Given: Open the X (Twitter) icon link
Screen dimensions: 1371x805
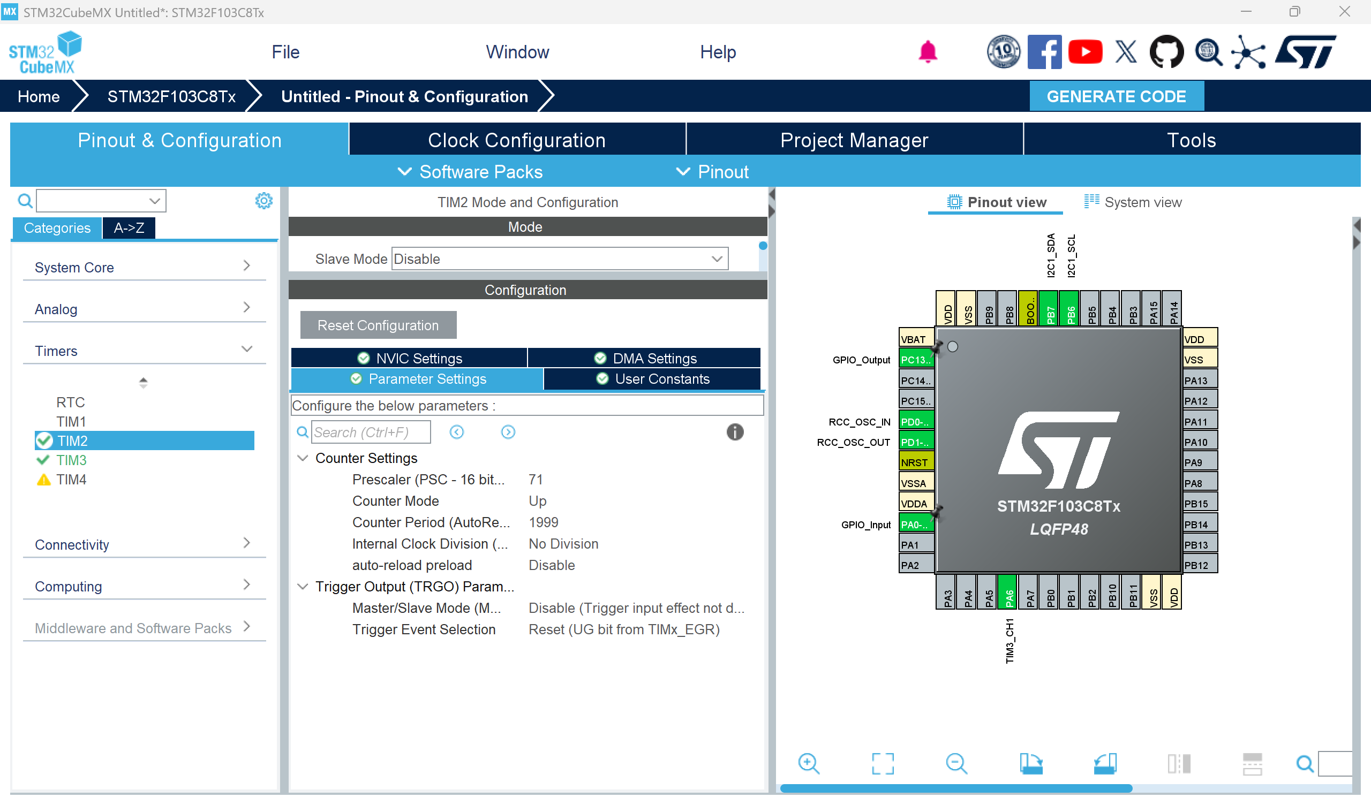Looking at the screenshot, I should coord(1126,52).
